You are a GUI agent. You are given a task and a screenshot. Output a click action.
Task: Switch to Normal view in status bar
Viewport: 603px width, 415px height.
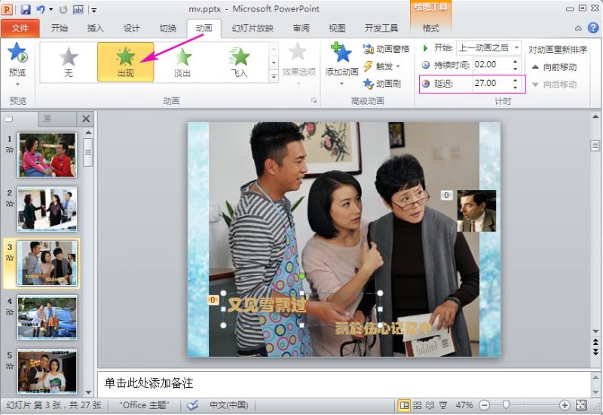tap(404, 405)
